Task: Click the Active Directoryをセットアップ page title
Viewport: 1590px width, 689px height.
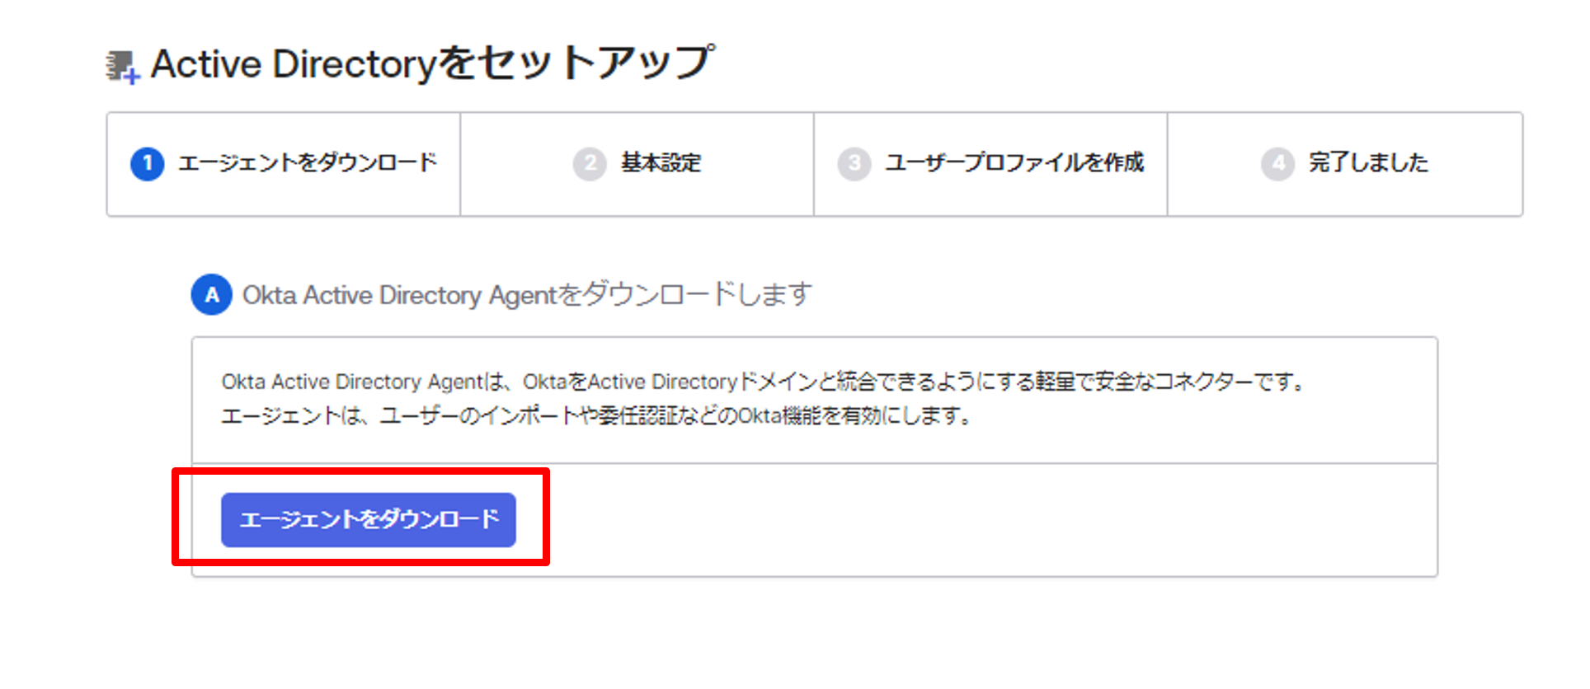Action: point(433,63)
